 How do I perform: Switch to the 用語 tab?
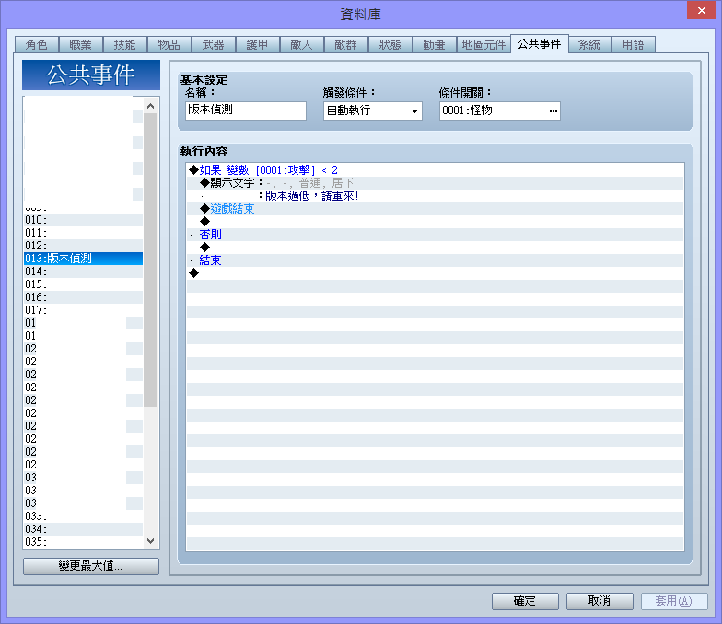point(634,44)
